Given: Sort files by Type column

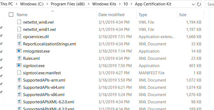Looking at the screenshot, I should (x=143, y=14).
